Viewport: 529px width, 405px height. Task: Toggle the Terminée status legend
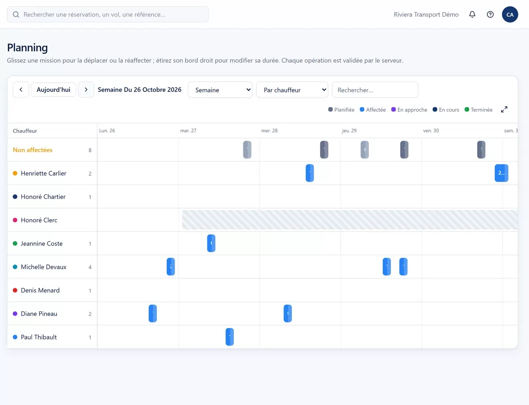click(x=478, y=110)
